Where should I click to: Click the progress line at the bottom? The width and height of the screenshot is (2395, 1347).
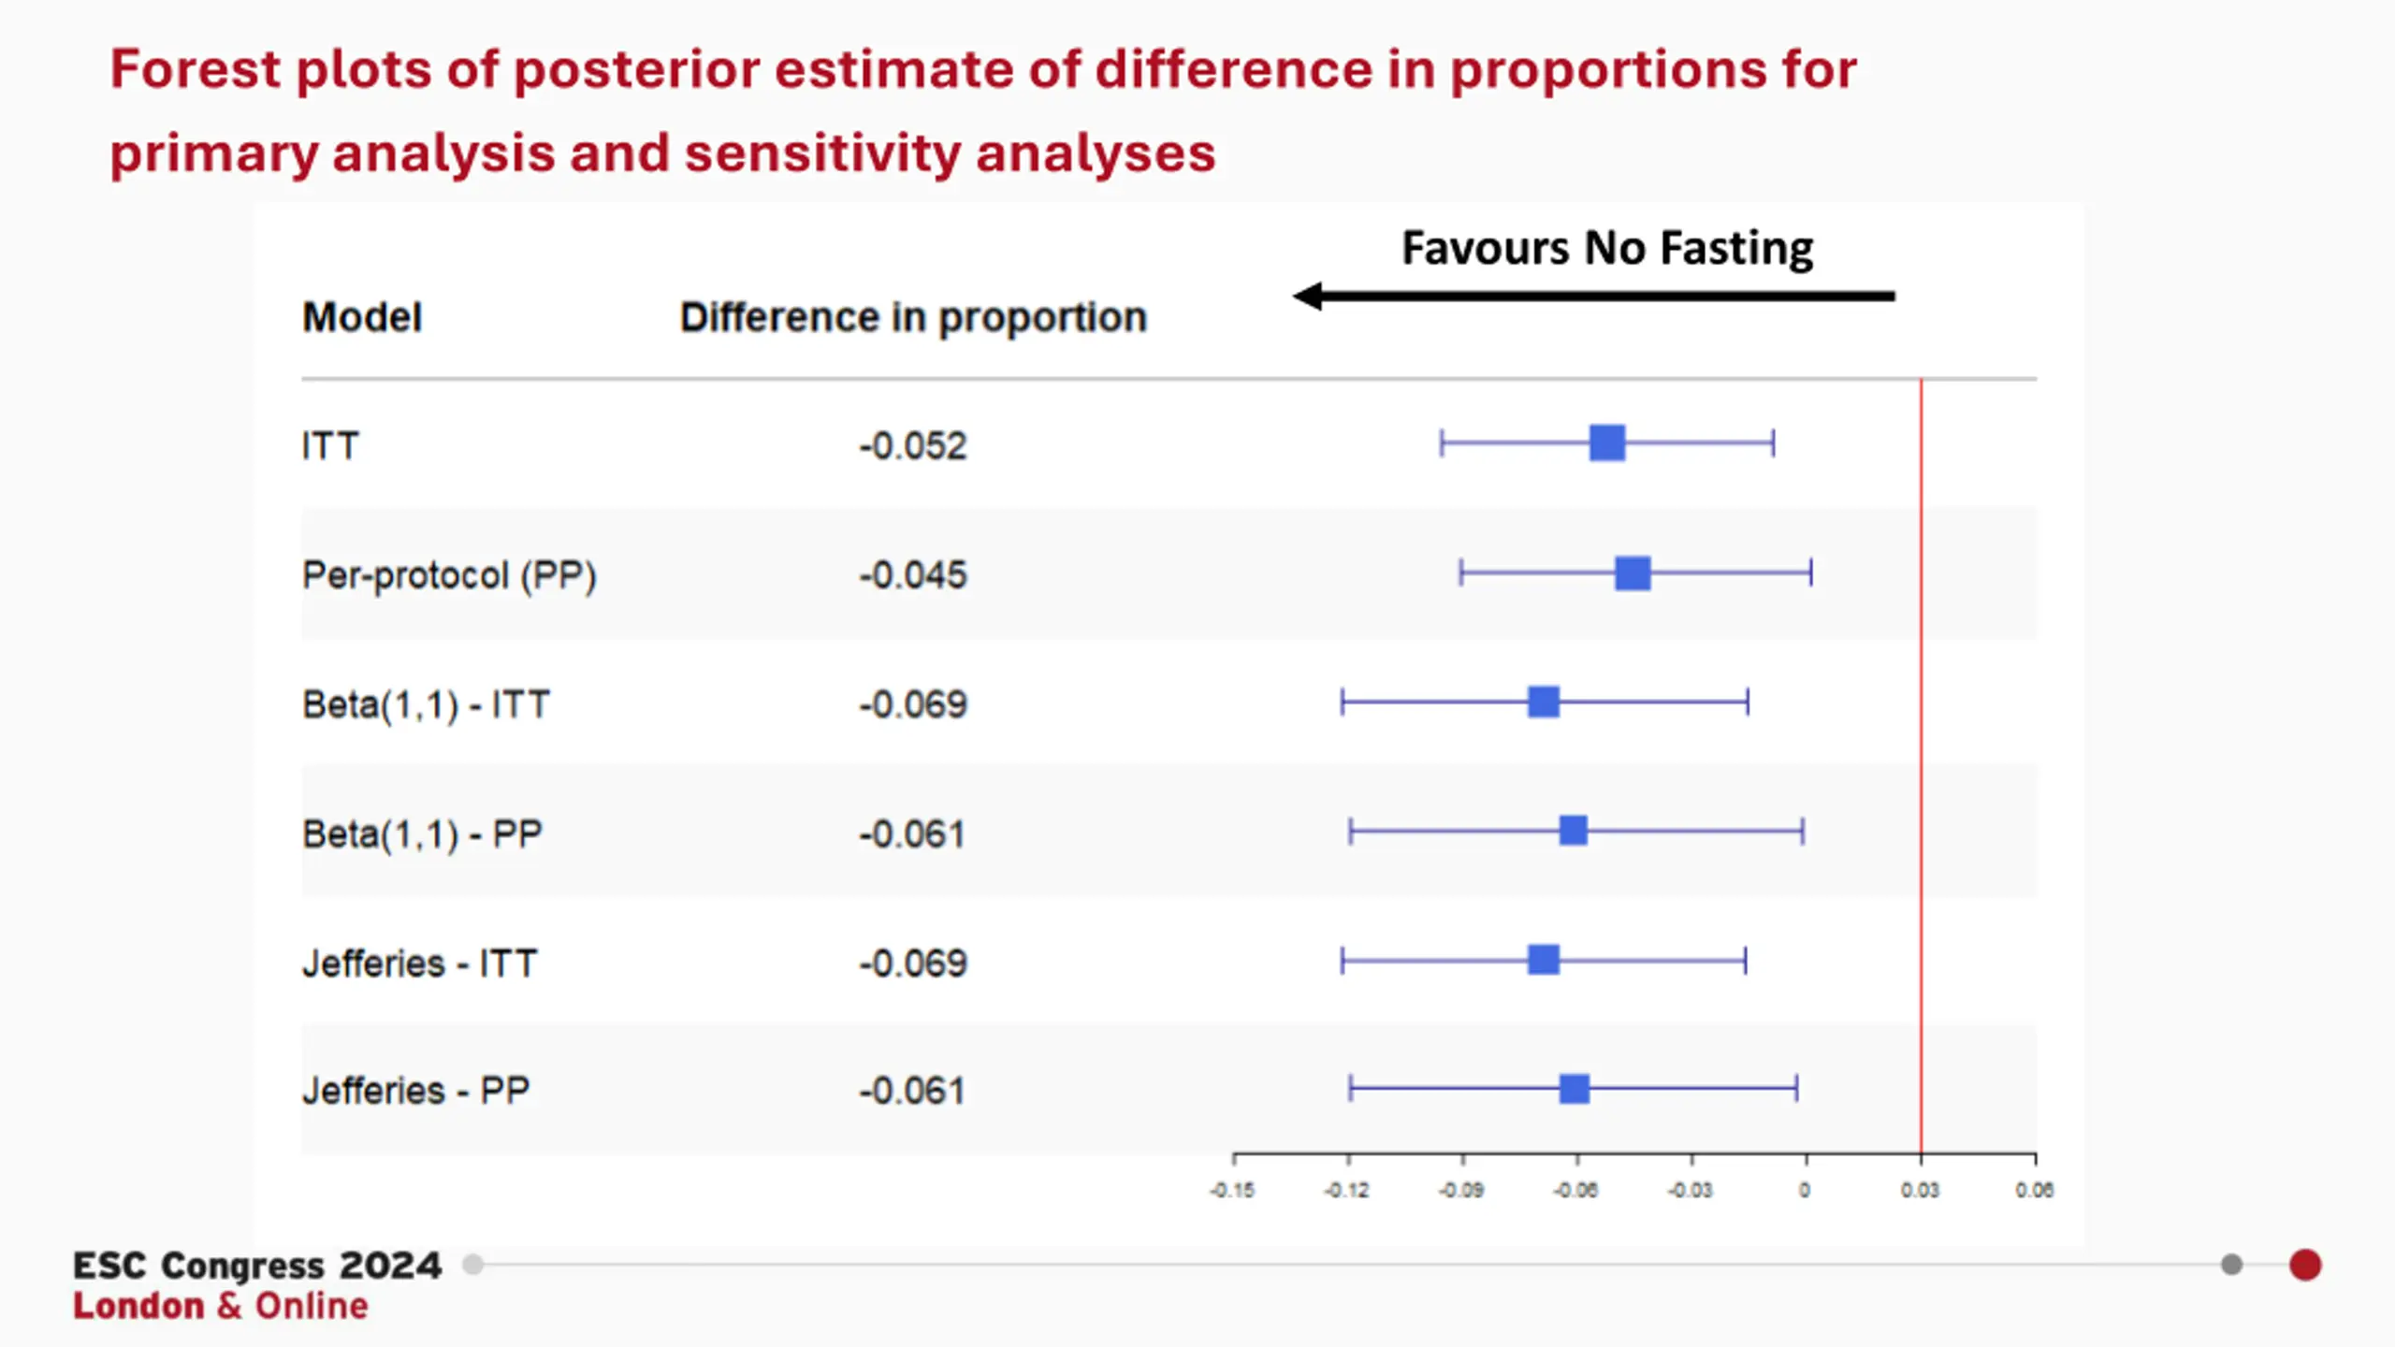(1352, 1265)
